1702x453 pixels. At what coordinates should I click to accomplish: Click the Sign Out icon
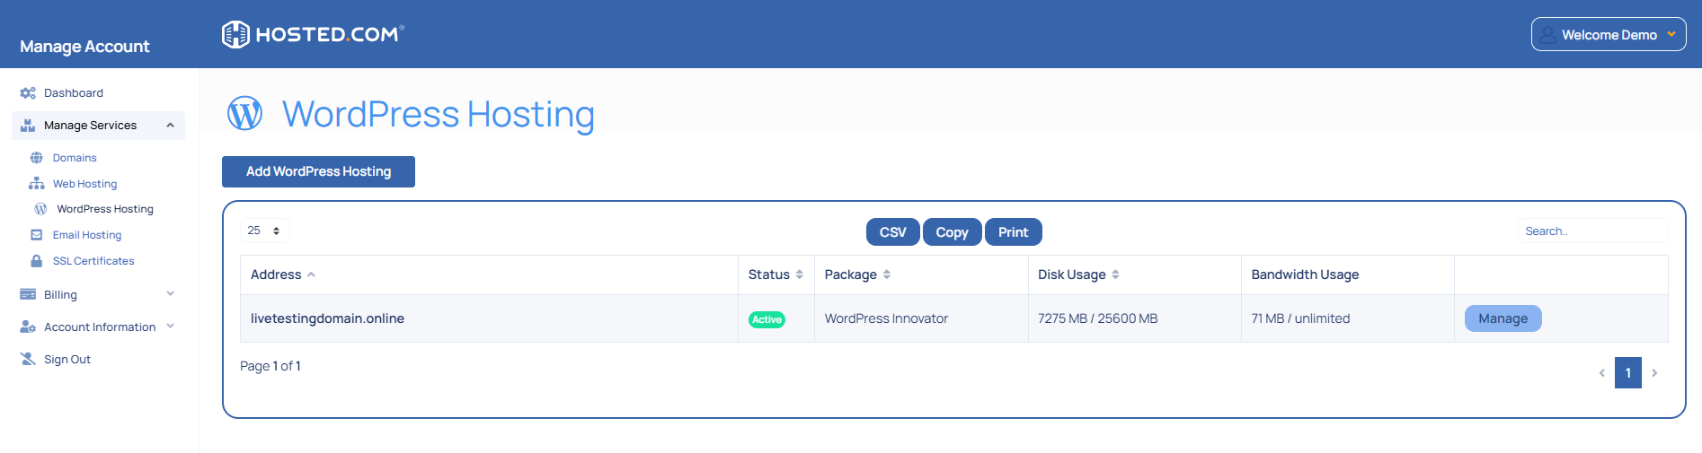28,359
